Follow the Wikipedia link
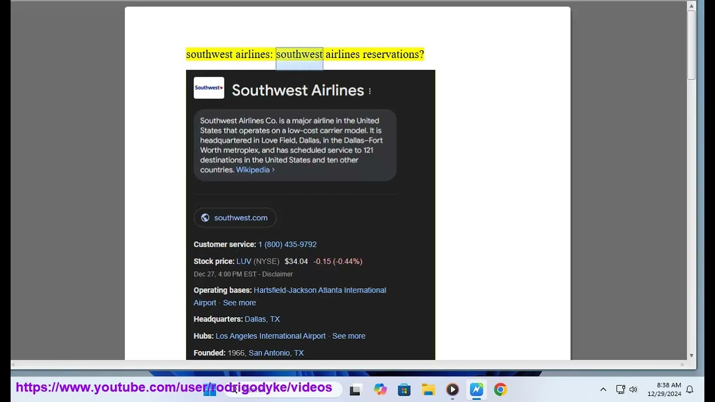This screenshot has height=402, width=715. point(255,170)
